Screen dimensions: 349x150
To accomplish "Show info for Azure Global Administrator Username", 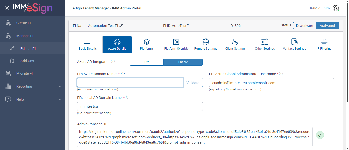I will tap(281, 74).
